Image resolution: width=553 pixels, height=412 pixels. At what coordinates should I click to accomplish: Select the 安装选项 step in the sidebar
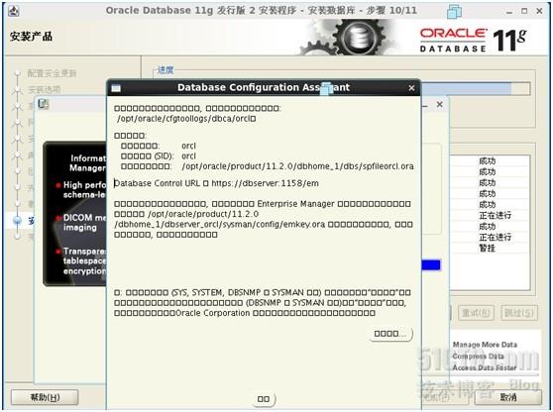(x=44, y=90)
